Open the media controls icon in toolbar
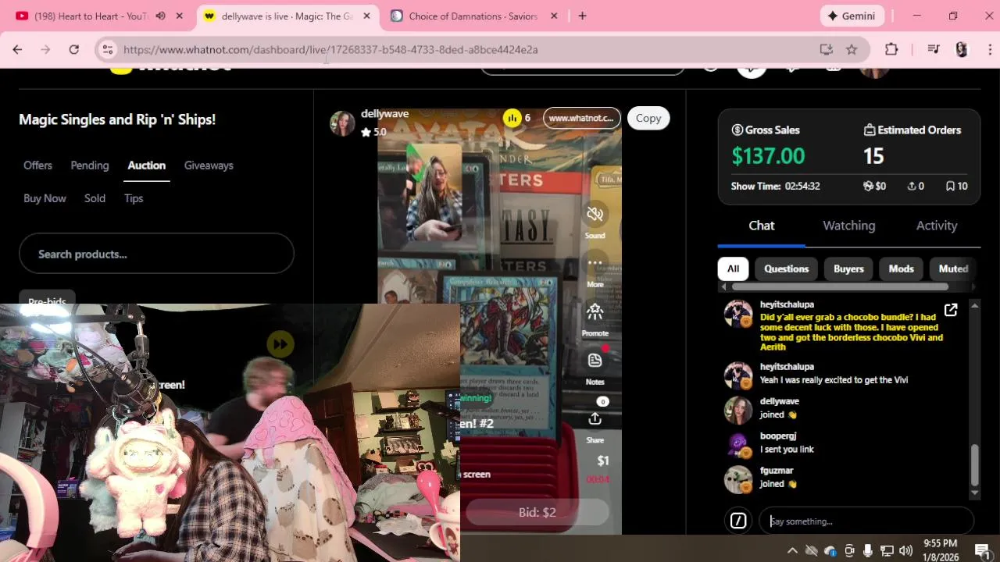This screenshot has width=1000, height=562. 933,49
